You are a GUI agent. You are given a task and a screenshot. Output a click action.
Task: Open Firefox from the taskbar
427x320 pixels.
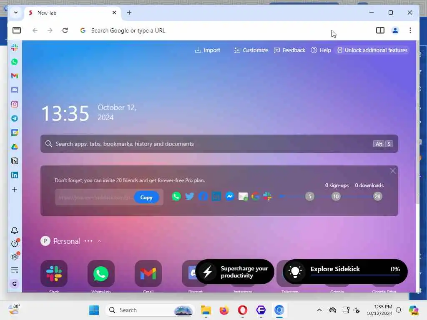click(224, 310)
